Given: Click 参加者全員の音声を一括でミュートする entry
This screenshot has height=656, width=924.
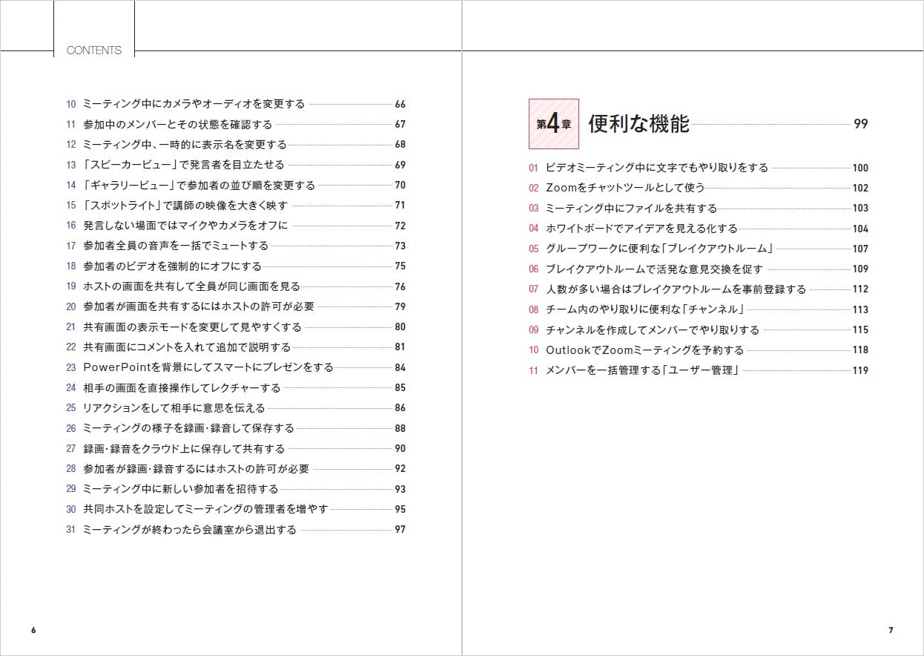Looking at the screenshot, I should [x=176, y=246].
